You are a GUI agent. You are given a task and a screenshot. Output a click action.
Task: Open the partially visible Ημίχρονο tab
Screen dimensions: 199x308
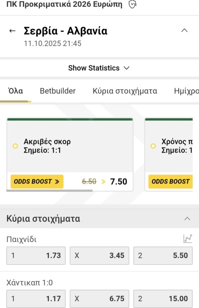point(186,91)
